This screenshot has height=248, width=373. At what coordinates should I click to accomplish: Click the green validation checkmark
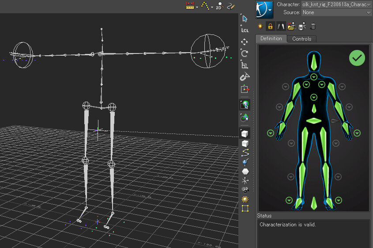(x=357, y=57)
